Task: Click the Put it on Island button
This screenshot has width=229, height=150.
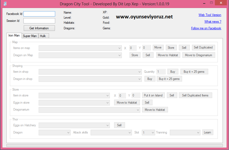Action: pos(153,95)
